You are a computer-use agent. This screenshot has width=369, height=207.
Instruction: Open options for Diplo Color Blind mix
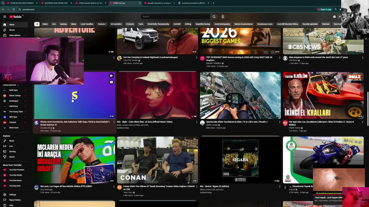coord(197,122)
